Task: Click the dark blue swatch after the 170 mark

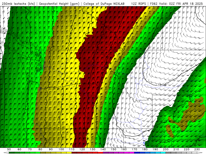Action: click(137, 153)
